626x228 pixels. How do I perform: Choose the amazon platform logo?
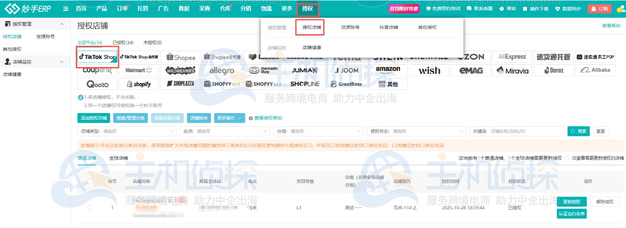pos(388,70)
